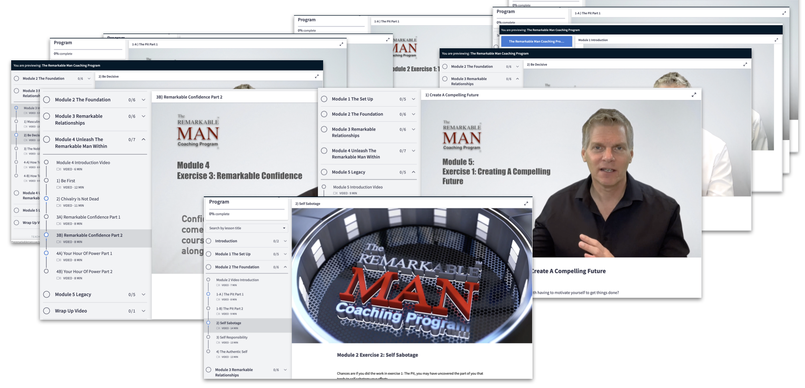Click Module 2 The Foundation title, right Be Decisive window
The width and height of the screenshot is (805, 388).
coord(472,67)
